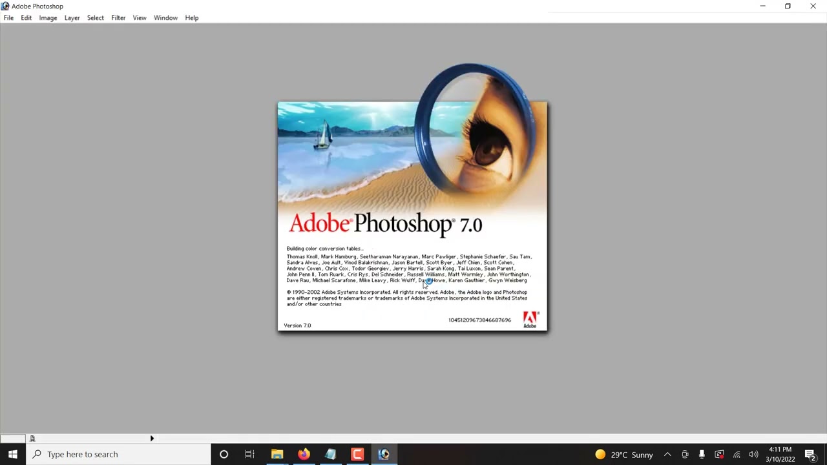Open Task View from the taskbar
The image size is (827, 465).
249,454
